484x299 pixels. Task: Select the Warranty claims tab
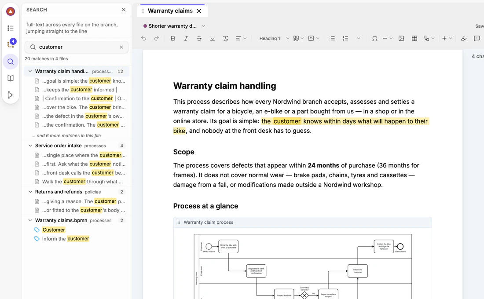(170, 11)
